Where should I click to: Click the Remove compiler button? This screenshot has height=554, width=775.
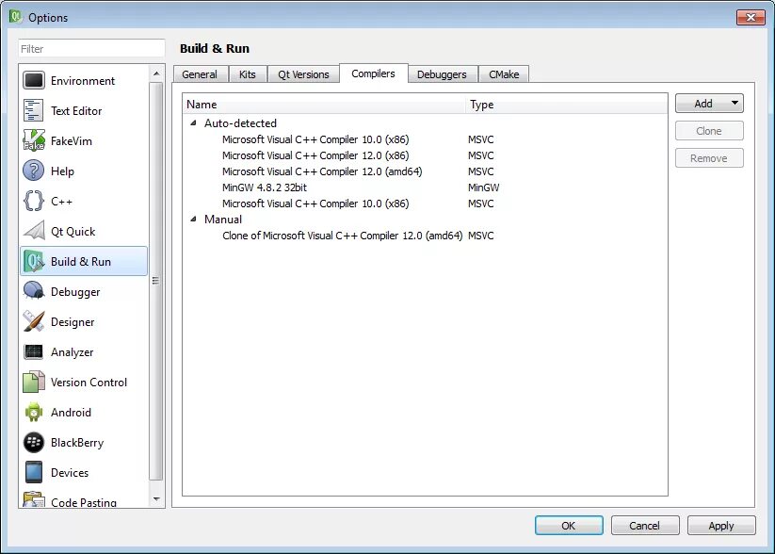pyautogui.click(x=709, y=157)
